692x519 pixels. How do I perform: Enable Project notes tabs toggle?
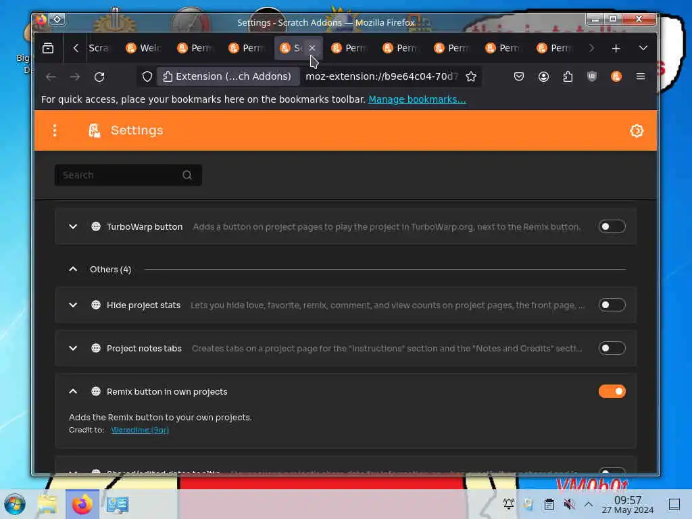(x=612, y=348)
